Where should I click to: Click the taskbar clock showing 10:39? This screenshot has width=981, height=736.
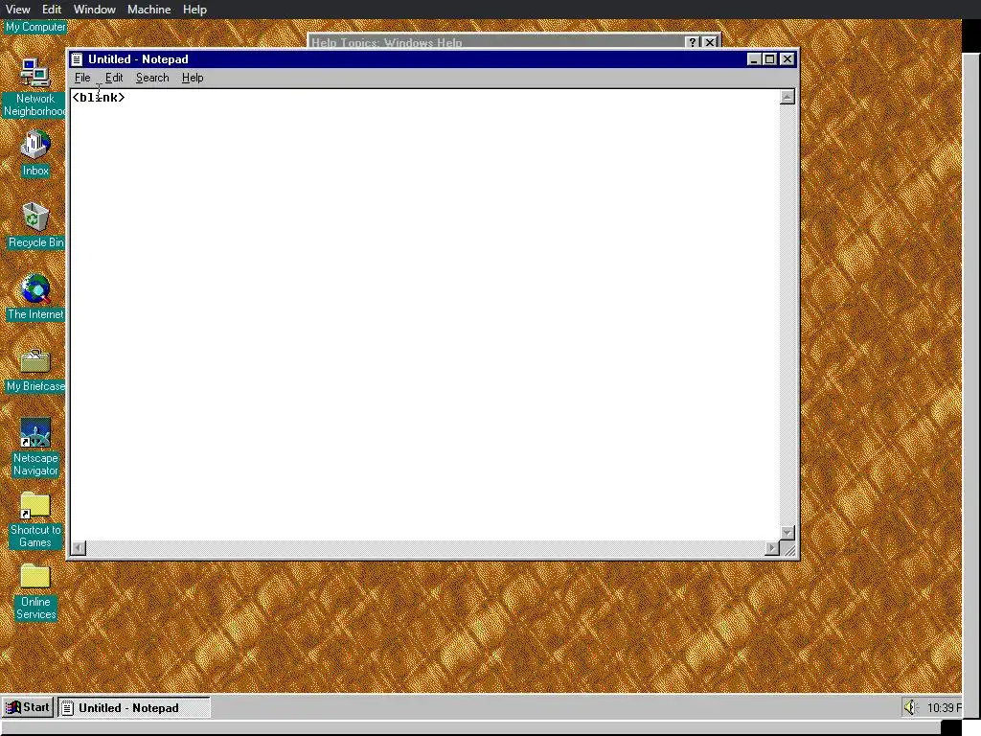coord(945,708)
